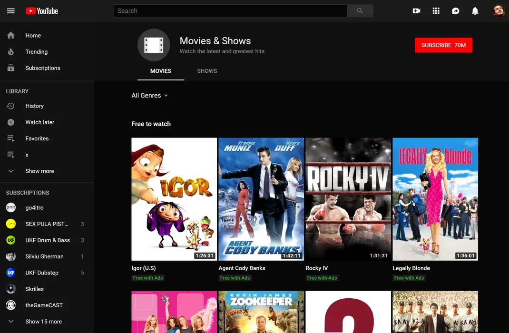Open Silviu Gherman subscription name

[x=44, y=256]
